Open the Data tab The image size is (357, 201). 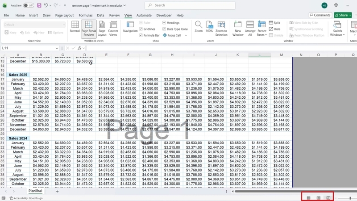tap(101, 15)
